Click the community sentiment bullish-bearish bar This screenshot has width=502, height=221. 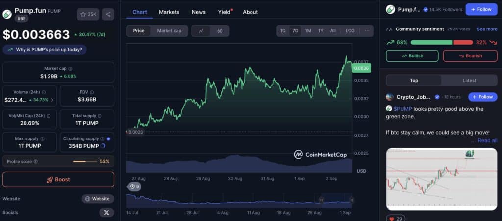tap(442, 42)
